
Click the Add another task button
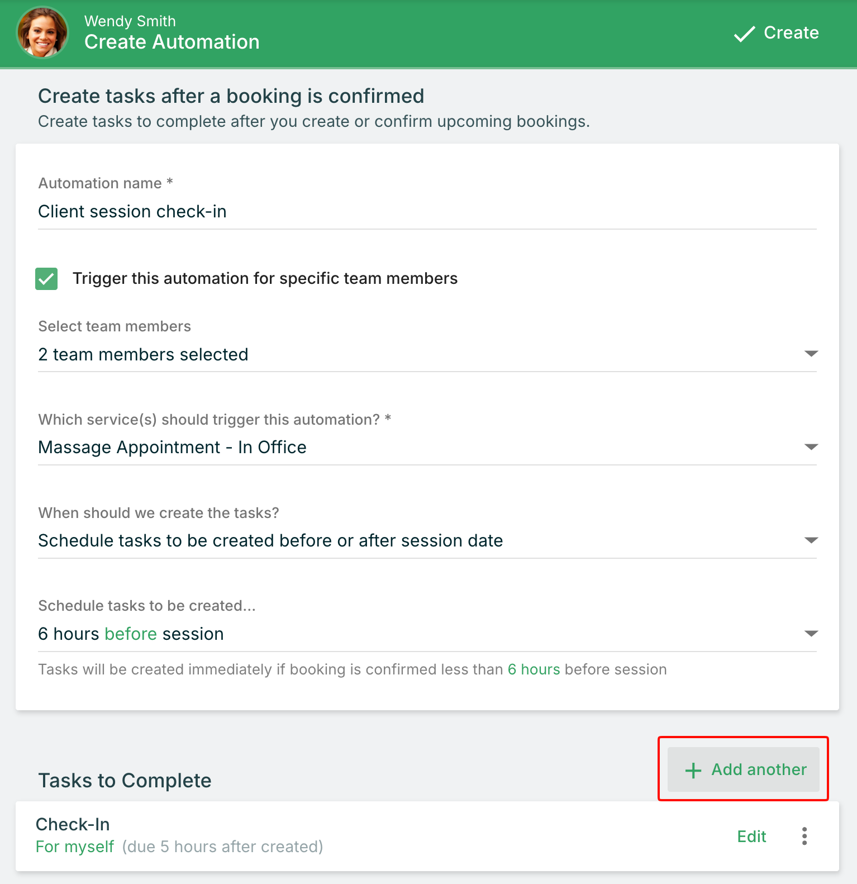coord(744,769)
